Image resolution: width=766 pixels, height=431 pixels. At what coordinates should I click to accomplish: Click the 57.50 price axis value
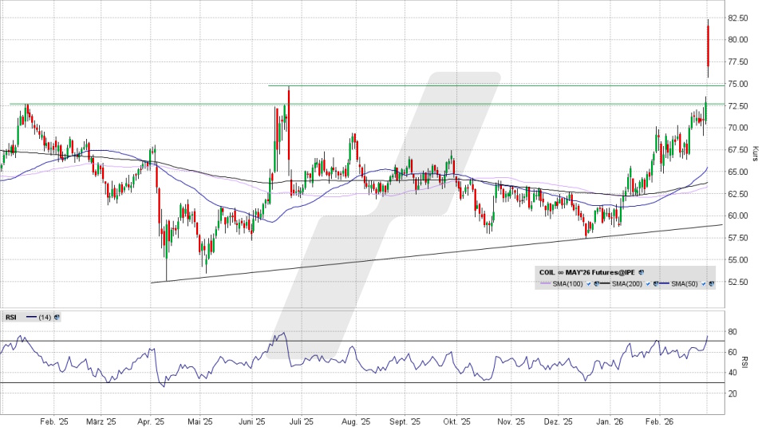pos(737,238)
